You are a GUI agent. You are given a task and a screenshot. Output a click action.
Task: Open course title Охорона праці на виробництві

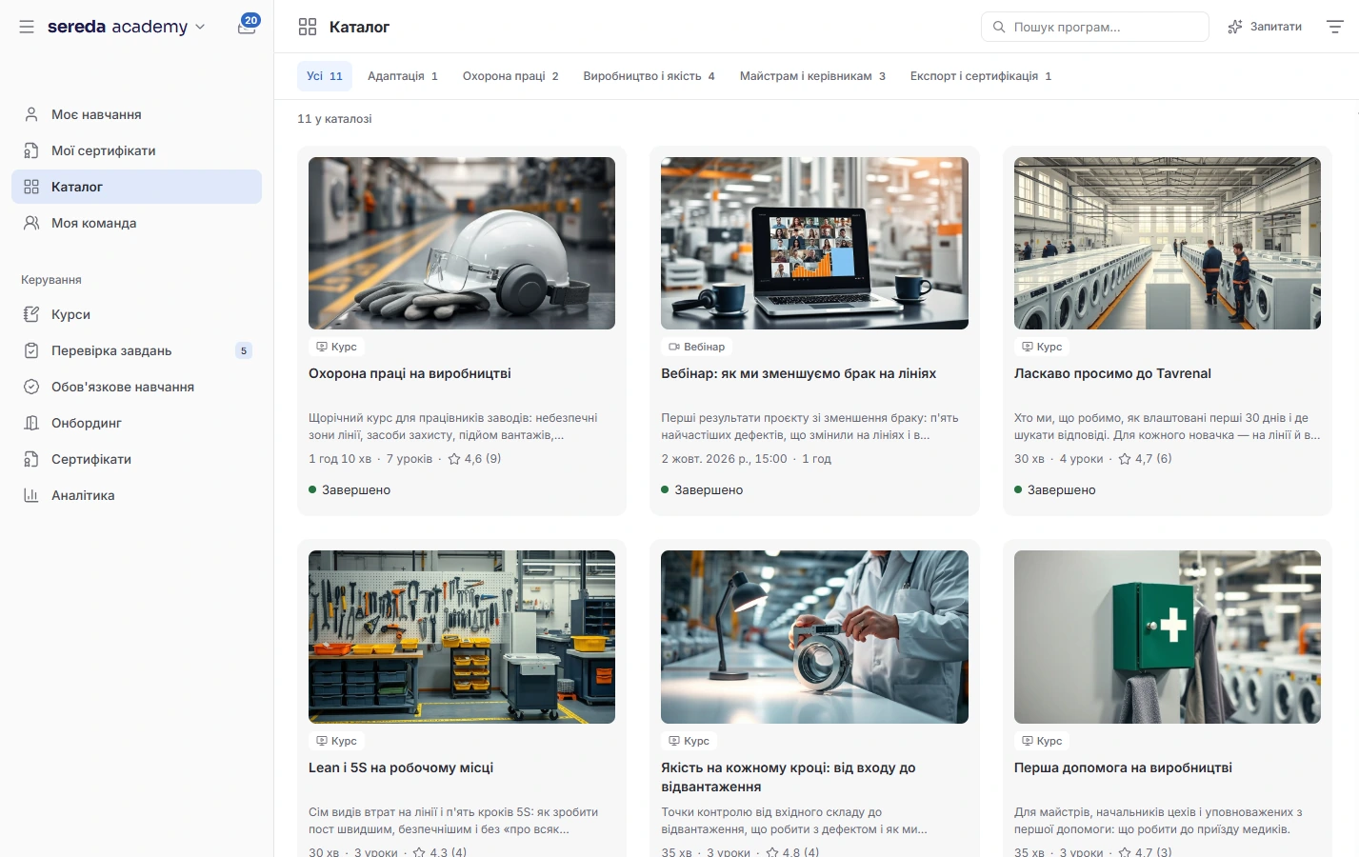point(410,373)
